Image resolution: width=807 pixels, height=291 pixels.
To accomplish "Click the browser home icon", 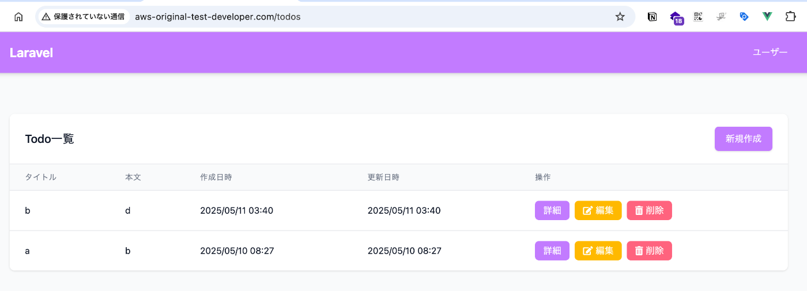I will click(18, 17).
